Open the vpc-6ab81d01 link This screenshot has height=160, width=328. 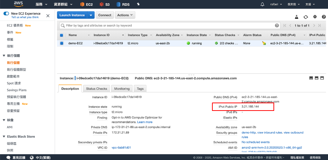121,148
